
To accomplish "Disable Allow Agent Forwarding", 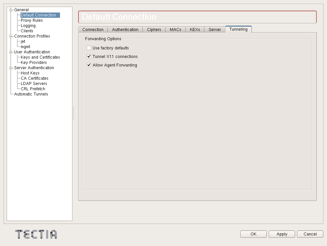I will [x=89, y=65].
